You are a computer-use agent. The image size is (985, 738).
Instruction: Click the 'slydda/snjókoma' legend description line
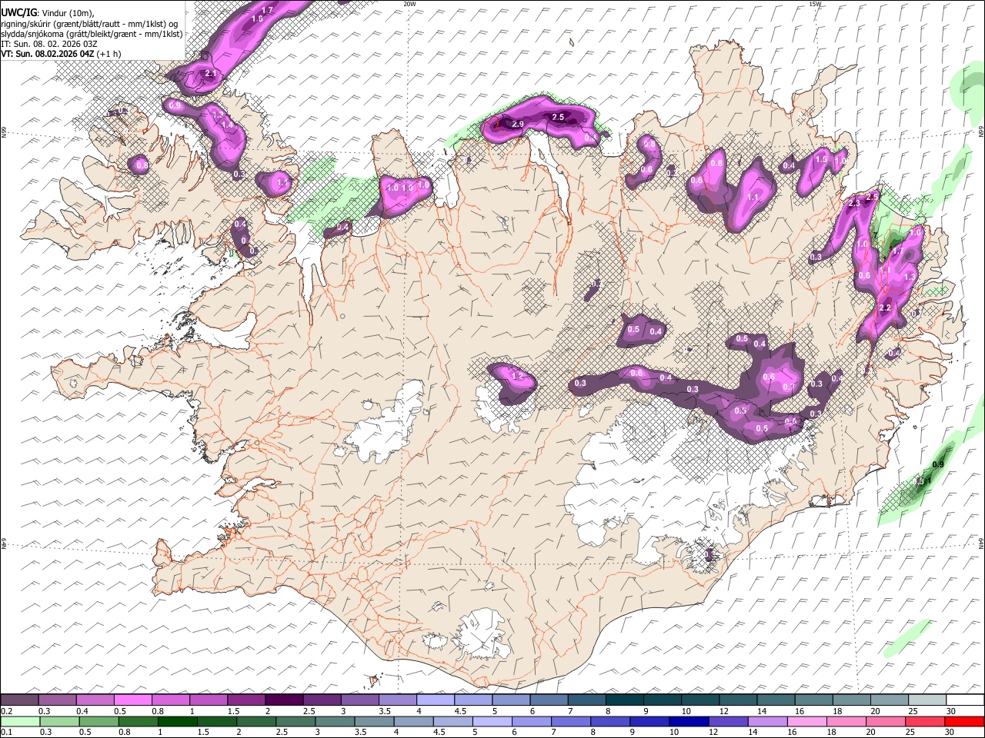[92, 33]
